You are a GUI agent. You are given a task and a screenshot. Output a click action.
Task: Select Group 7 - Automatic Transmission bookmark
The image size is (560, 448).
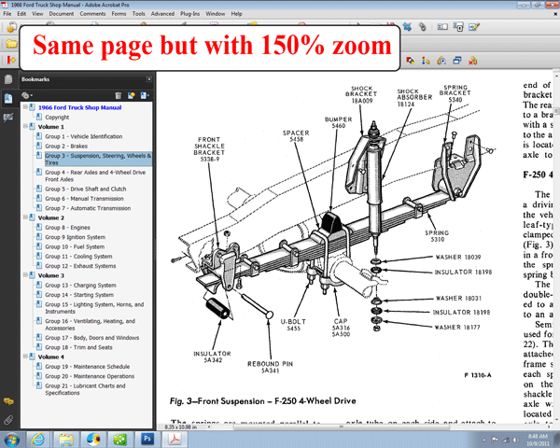coord(88,208)
